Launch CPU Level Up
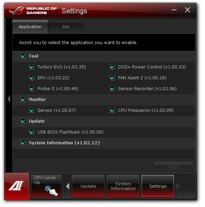 (x=46, y=186)
